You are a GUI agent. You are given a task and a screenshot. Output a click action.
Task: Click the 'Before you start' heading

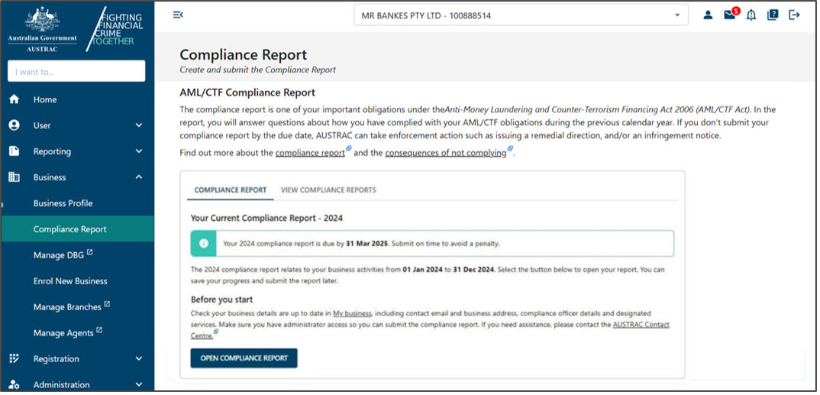point(221,299)
